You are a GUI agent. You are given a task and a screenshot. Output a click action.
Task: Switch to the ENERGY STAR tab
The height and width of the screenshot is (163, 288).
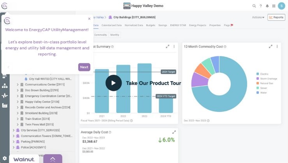(178, 25)
